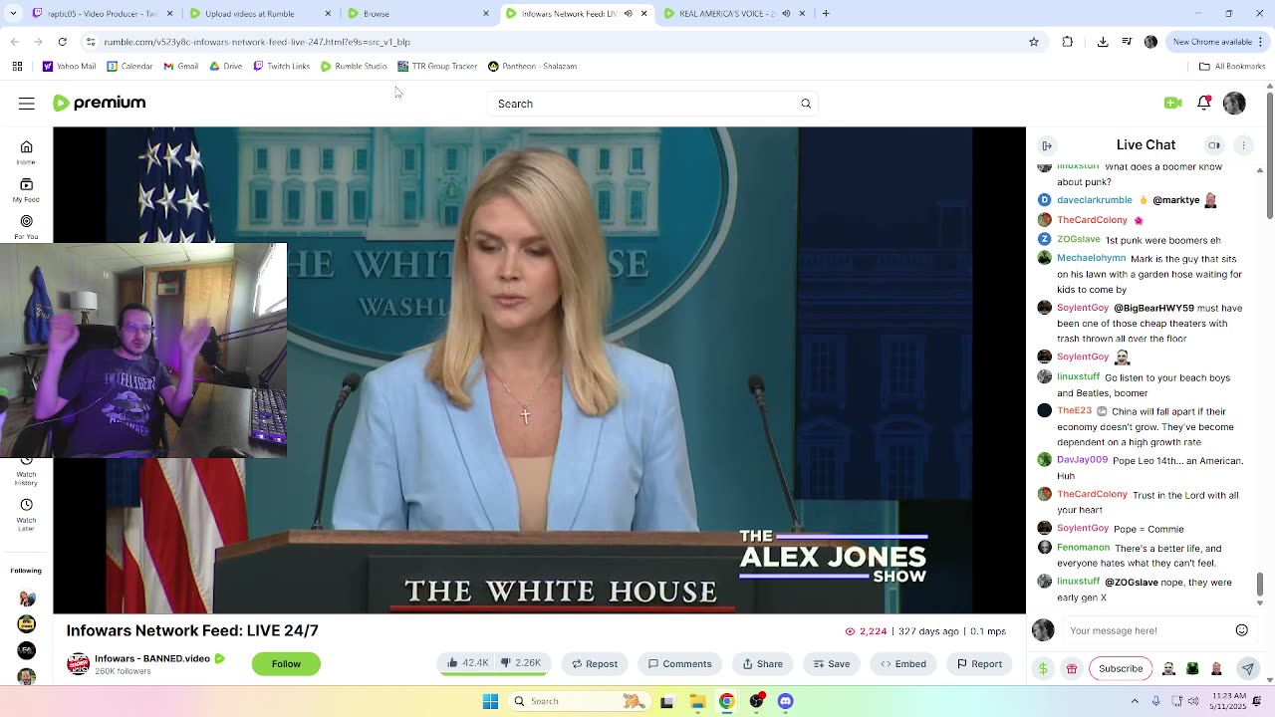This screenshot has width=1275, height=717.
Task: Share the Infowars video
Action: point(762,664)
